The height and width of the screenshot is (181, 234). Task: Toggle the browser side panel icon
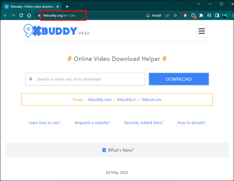coord(217,15)
